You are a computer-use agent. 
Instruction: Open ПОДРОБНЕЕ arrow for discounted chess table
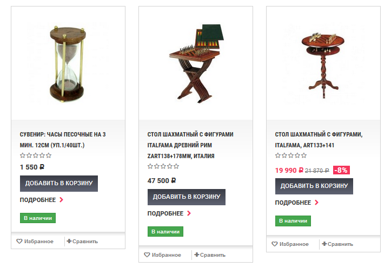(317, 203)
